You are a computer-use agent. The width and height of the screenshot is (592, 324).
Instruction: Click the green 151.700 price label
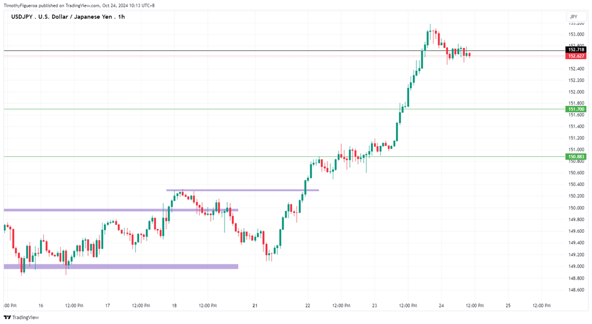pos(576,109)
